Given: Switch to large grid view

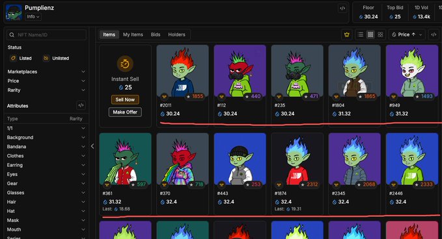Looking at the screenshot, I should point(380,34).
